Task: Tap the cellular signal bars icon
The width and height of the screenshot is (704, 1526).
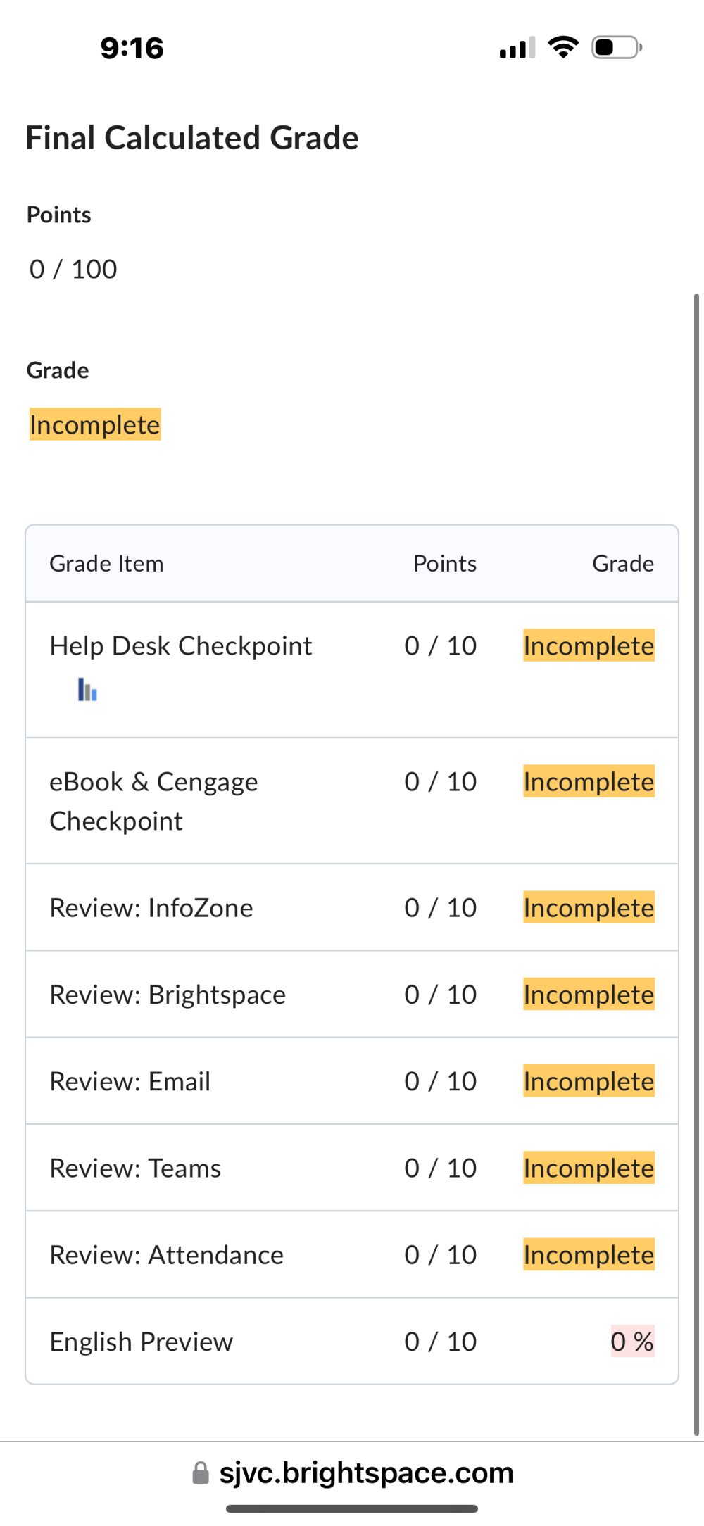Action: click(x=517, y=48)
